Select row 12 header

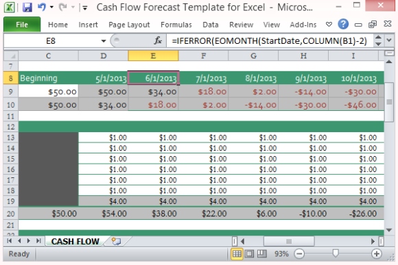pyautogui.click(x=11, y=127)
